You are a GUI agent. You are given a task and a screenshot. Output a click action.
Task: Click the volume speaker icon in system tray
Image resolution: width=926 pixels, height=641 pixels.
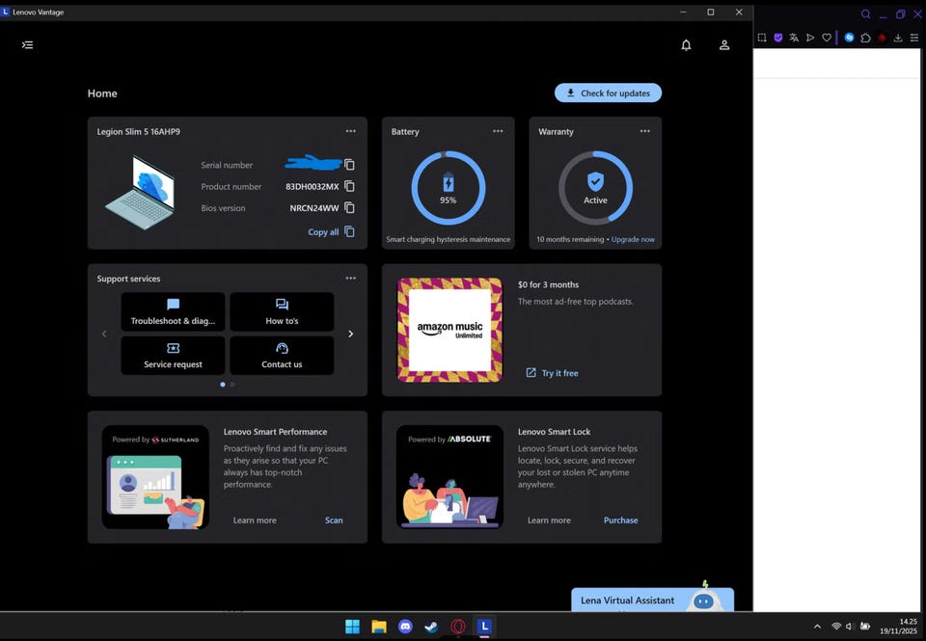(x=850, y=627)
